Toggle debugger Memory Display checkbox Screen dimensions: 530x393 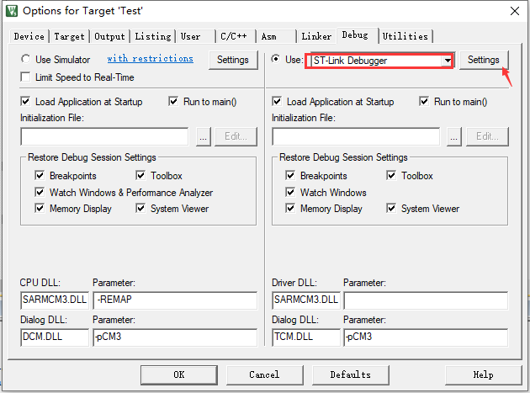point(290,208)
